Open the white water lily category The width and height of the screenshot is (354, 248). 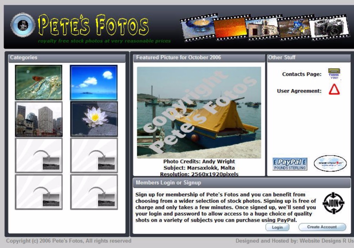pos(94,119)
